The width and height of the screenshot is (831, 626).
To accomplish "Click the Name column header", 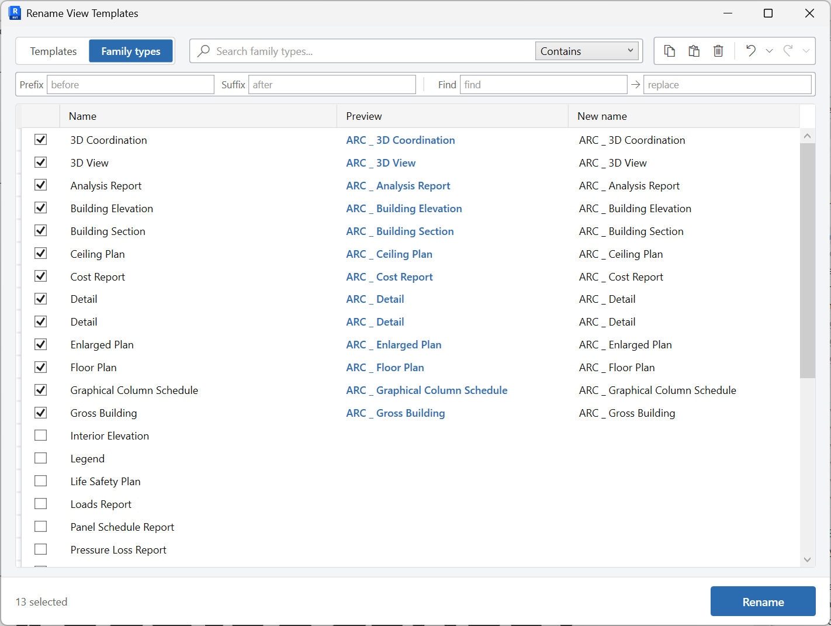I will (x=198, y=116).
